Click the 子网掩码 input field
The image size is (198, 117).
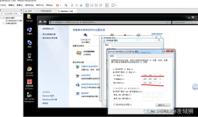[153, 79]
